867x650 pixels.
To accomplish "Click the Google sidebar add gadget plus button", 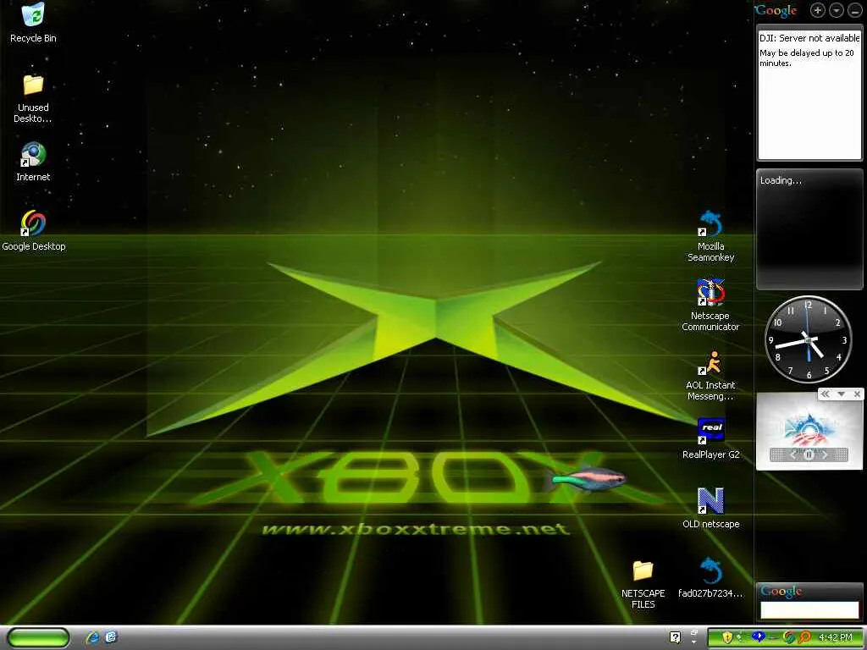I will click(817, 10).
